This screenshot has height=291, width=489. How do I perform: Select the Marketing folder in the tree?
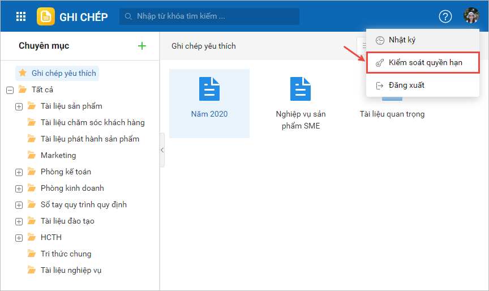(x=58, y=156)
